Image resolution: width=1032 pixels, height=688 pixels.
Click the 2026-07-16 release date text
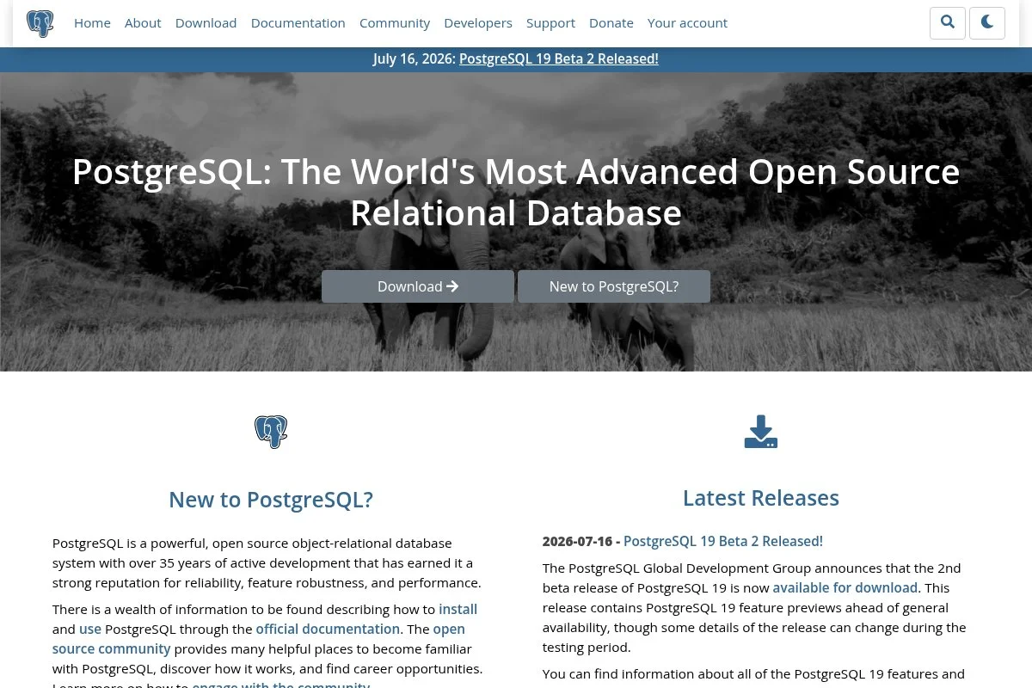[x=577, y=541]
